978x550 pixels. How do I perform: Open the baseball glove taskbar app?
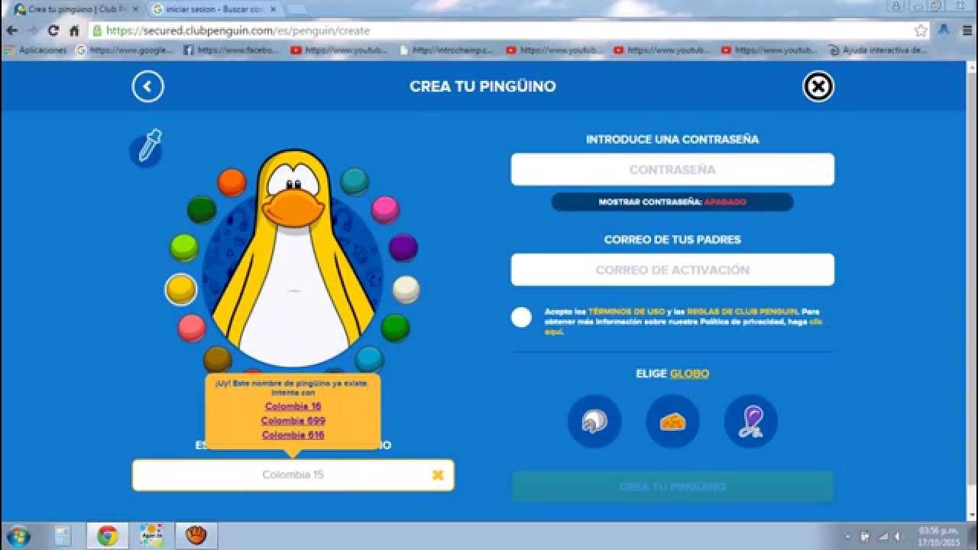(x=196, y=535)
